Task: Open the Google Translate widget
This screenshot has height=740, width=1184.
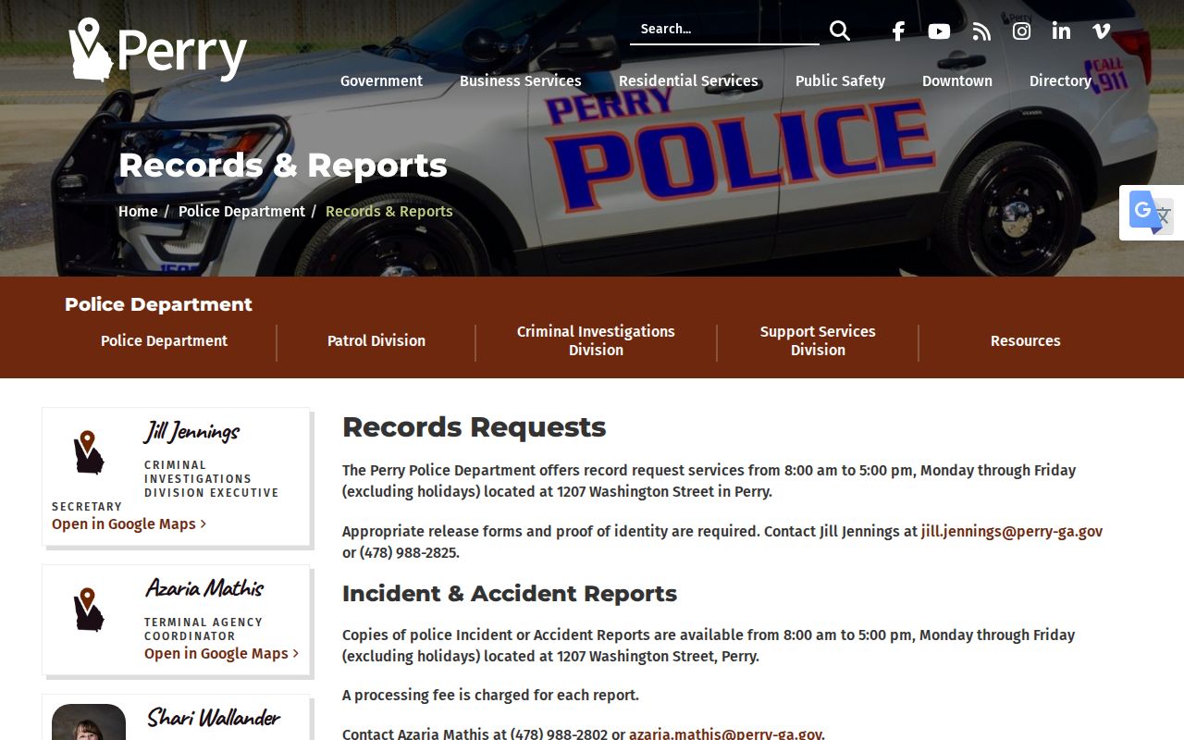Action: pos(1152,213)
